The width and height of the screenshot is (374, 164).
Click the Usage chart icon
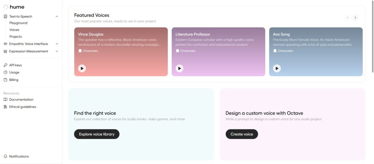point(5,72)
